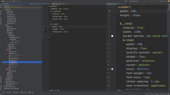Click the IDE updates icon at far top right
170x95 pixels.
click(x=169, y=1)
